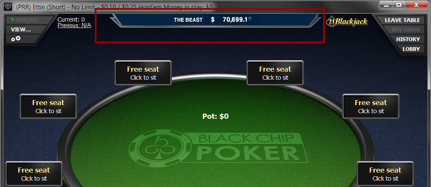Click Leave Table button
Viewport: 431px width, 187px height.
(402, 20)
